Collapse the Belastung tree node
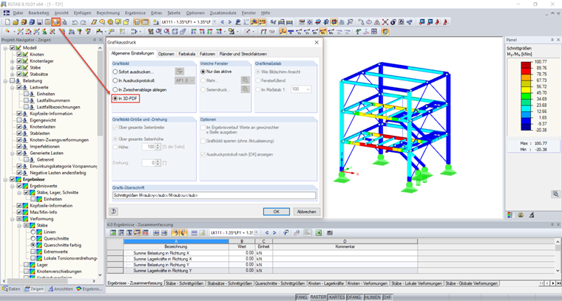 (x=5, y=81)
